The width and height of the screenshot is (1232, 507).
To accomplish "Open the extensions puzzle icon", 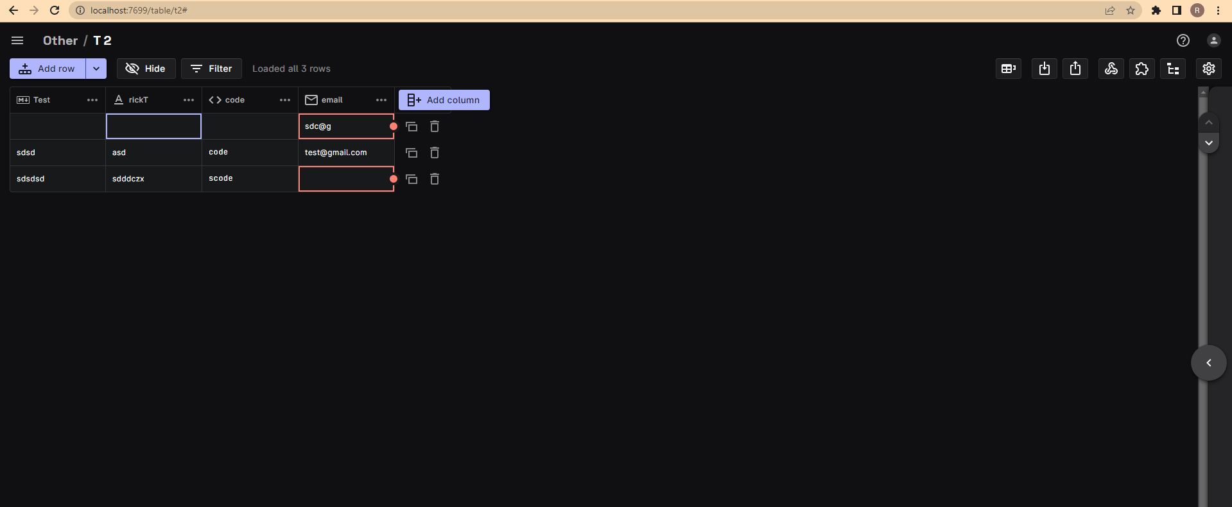I will (1142, 69).
